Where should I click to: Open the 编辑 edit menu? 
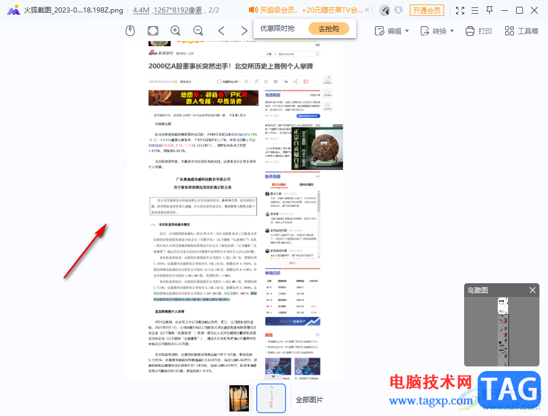click(x=392, y=31)
